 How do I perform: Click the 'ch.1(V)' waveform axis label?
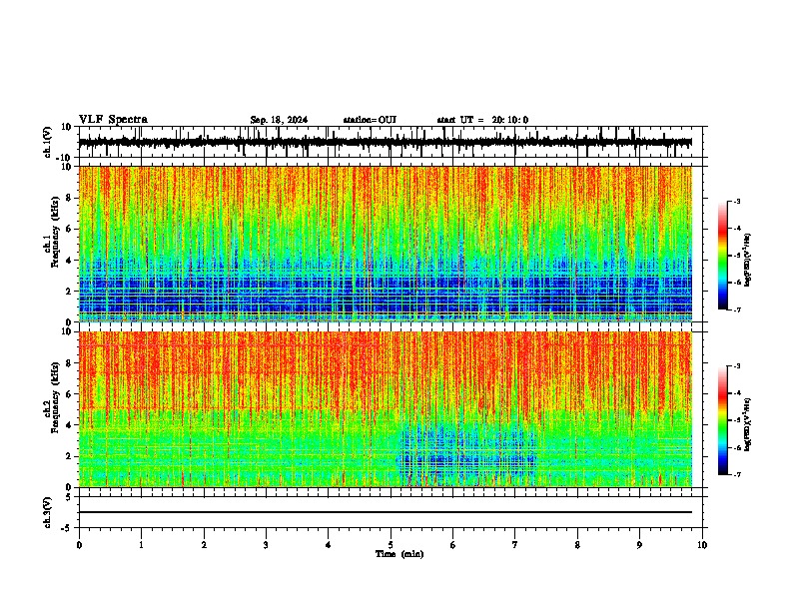48,142
